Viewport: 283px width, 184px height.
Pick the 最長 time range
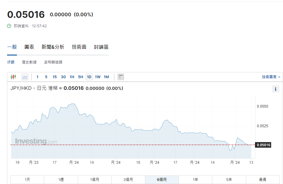tap(262, 180)
